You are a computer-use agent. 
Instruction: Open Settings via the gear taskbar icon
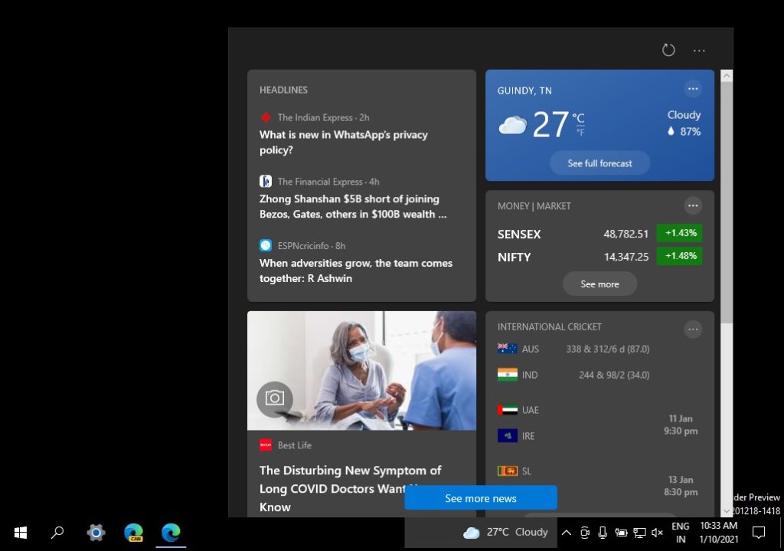click(x=95, y=532)
